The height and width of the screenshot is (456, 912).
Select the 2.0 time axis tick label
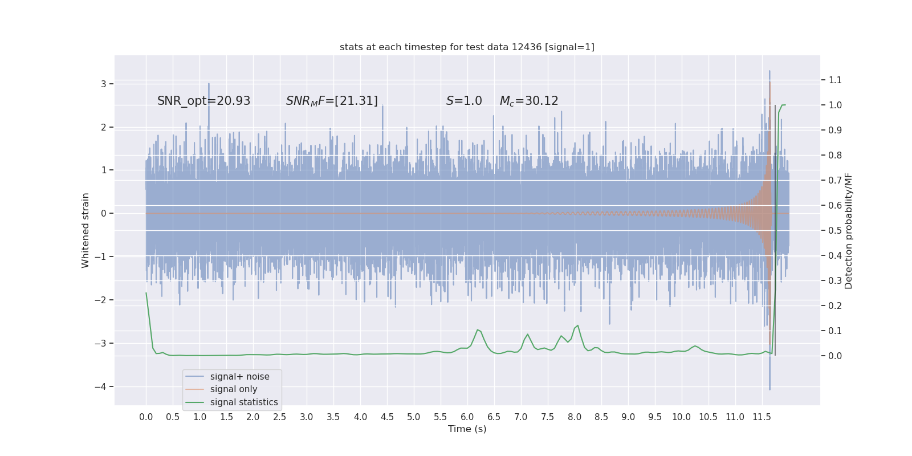point(253,417)
